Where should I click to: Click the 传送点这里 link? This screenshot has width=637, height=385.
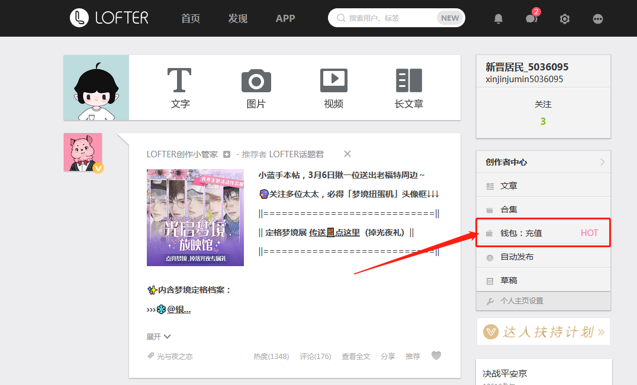point(334,232)
